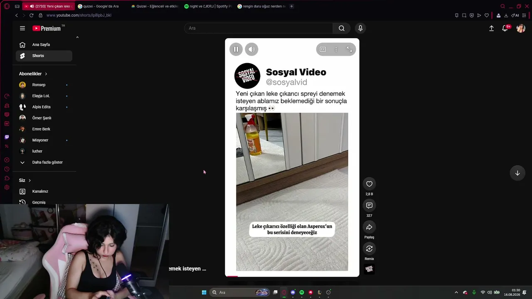
Task: Open the browser downloads icon
Action: click(x=506, y=15)
